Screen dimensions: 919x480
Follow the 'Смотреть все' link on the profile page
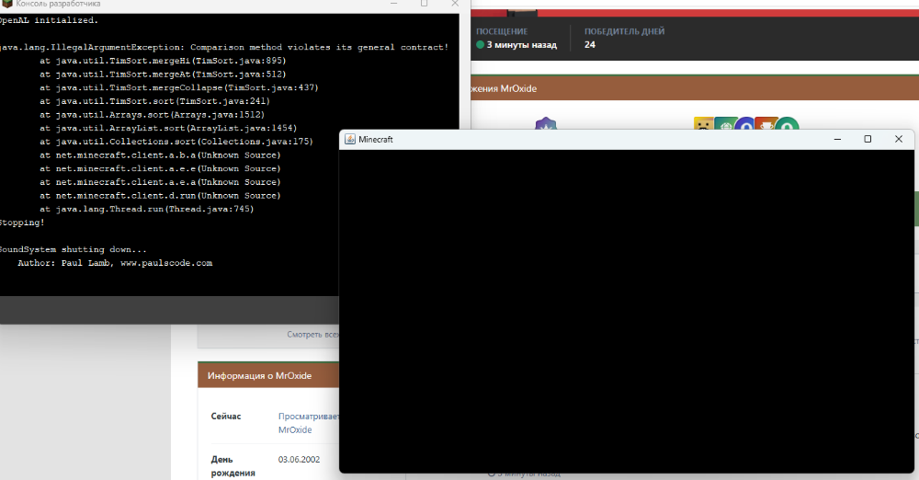[x=313, y=335]
